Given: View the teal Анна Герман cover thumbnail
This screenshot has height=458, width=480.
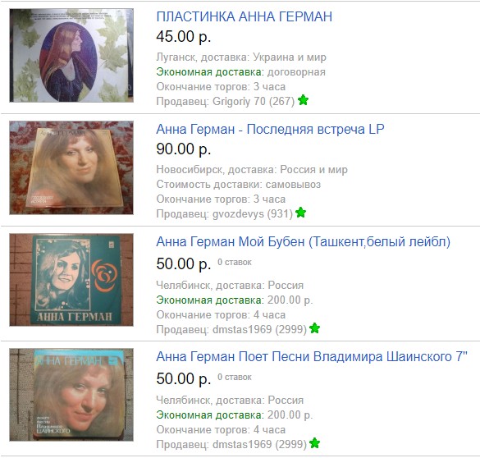Looking at the screenshot, I should pos(71,280).
